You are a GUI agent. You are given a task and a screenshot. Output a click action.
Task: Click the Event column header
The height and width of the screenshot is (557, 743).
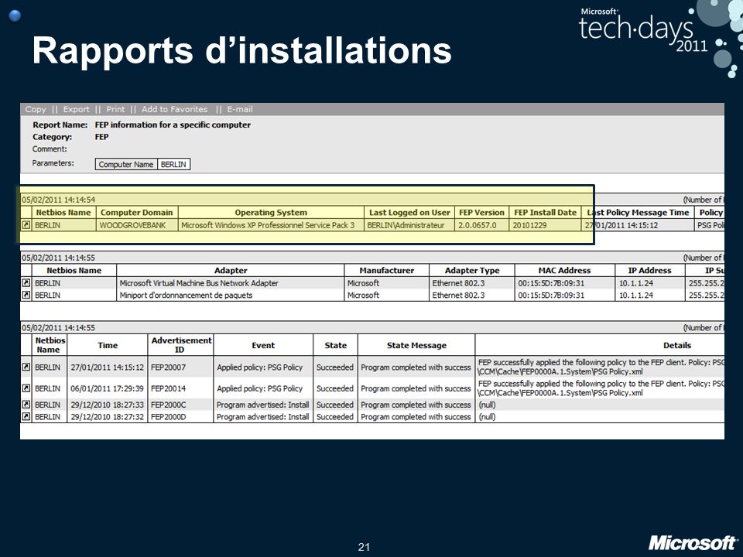click(x=263, y=345)
